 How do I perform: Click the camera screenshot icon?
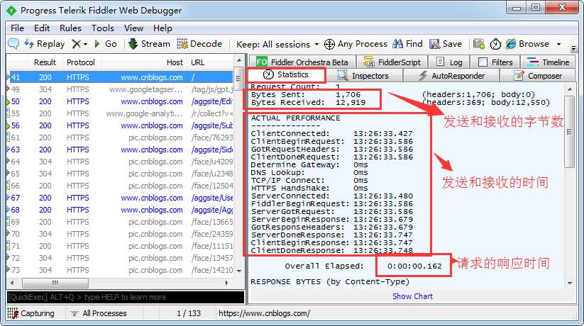[478, 44]
